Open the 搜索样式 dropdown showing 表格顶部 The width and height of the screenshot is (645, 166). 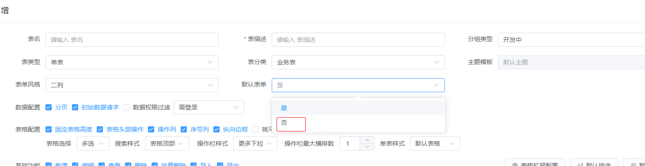167,143
